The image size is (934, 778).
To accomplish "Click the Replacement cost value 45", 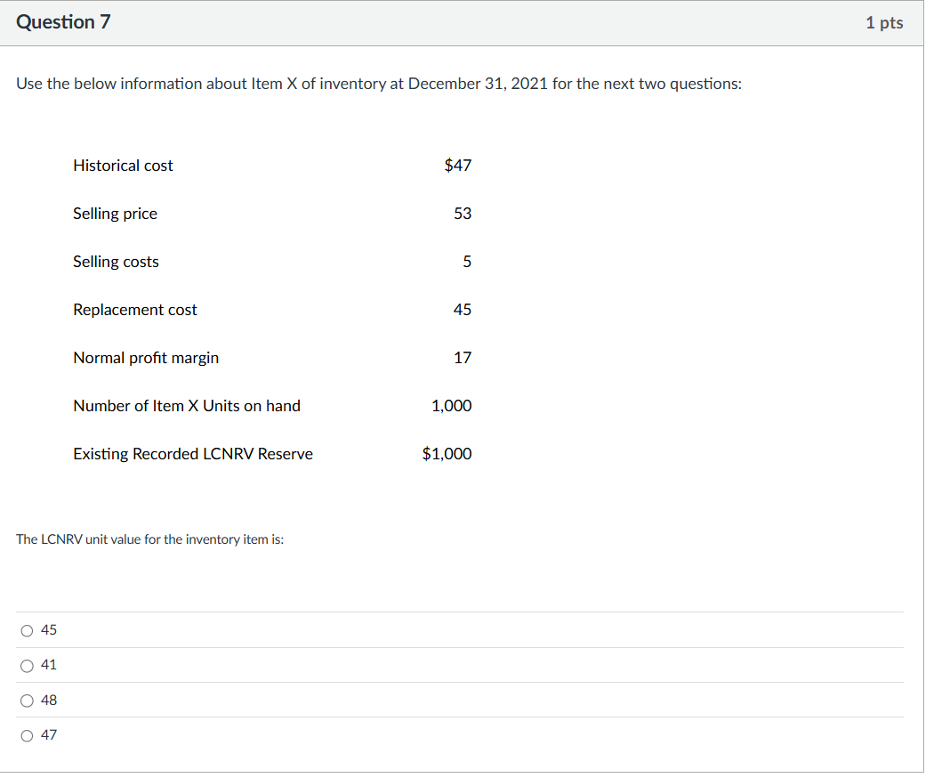I will pos(463,310).
